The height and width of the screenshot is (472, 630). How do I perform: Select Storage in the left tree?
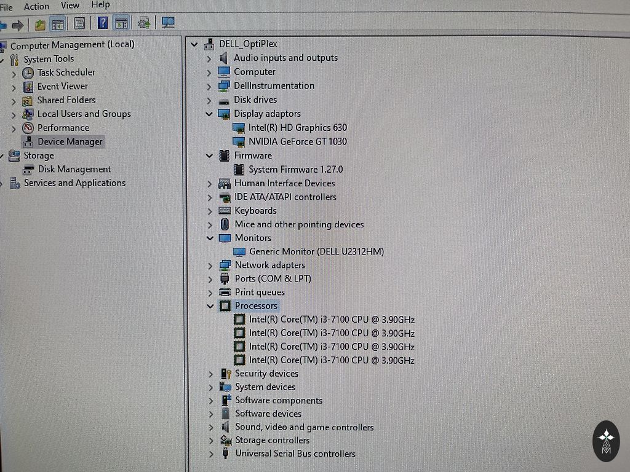[39, 155]
